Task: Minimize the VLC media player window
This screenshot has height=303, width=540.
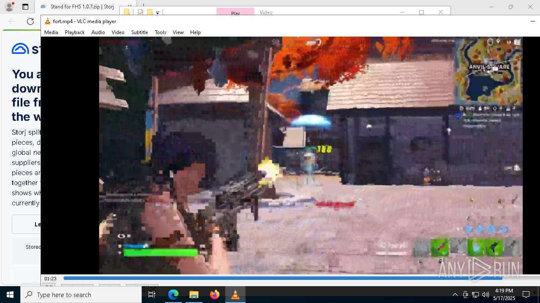Action: pos(532,21)
